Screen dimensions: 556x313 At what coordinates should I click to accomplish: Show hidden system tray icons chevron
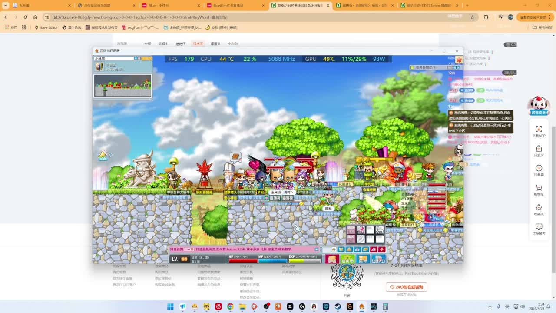click(x=490, y=306)
